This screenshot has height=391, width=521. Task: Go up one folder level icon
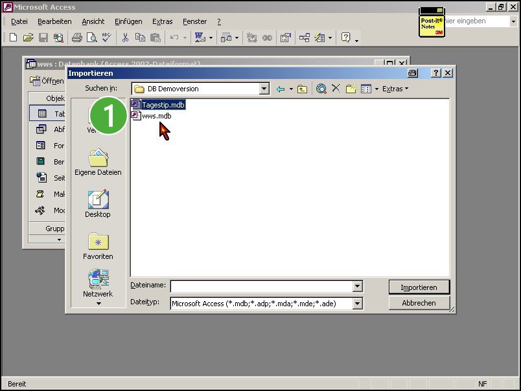302,89
